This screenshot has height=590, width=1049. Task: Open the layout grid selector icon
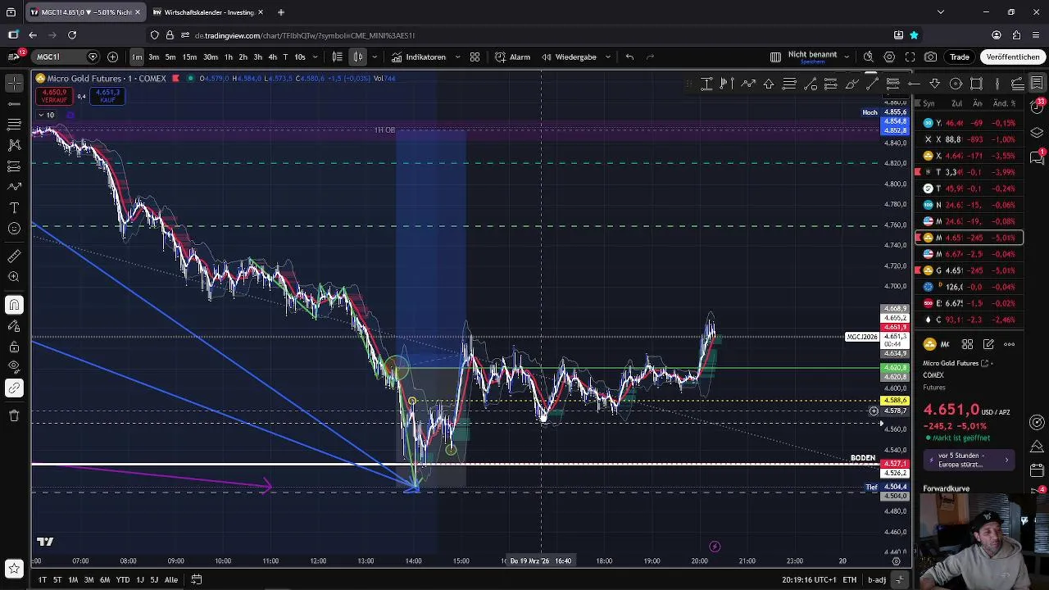click(775, 57)
